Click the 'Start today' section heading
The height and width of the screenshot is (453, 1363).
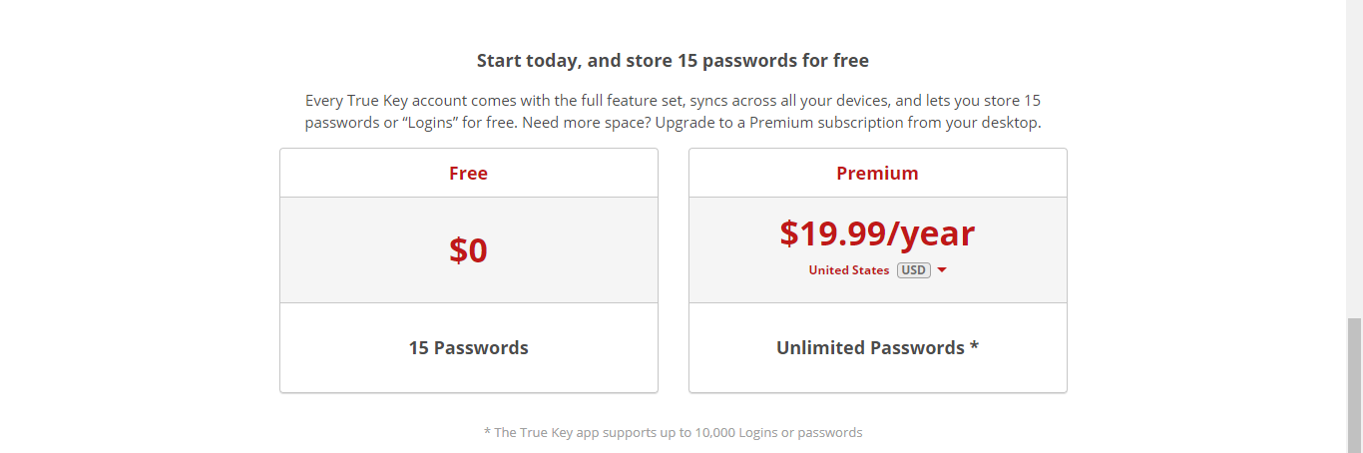(x=673, y=60)
